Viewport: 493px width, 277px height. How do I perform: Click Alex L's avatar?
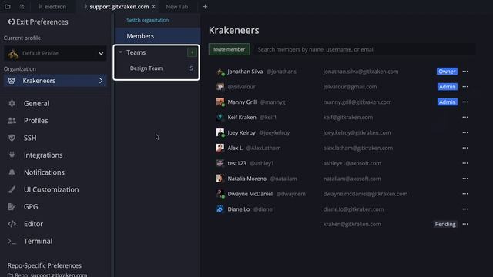[x=220, y=148]
